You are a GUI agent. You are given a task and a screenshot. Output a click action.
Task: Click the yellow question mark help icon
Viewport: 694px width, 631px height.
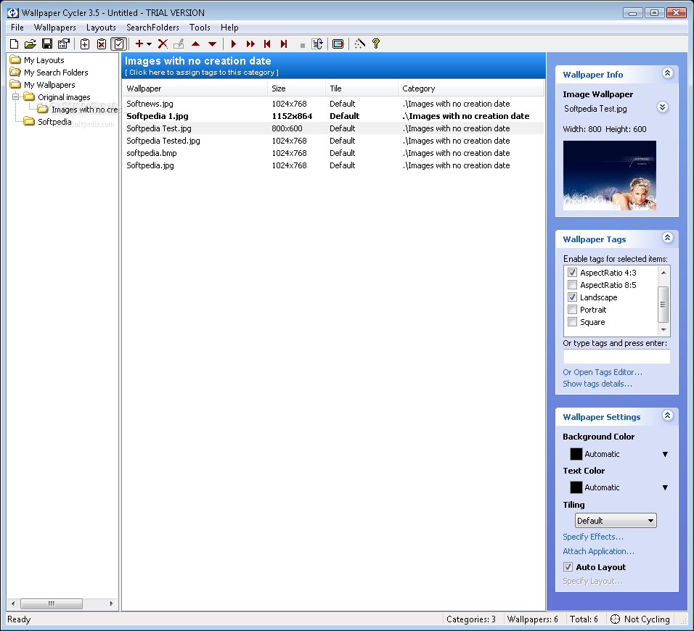[x=376, y=44]
